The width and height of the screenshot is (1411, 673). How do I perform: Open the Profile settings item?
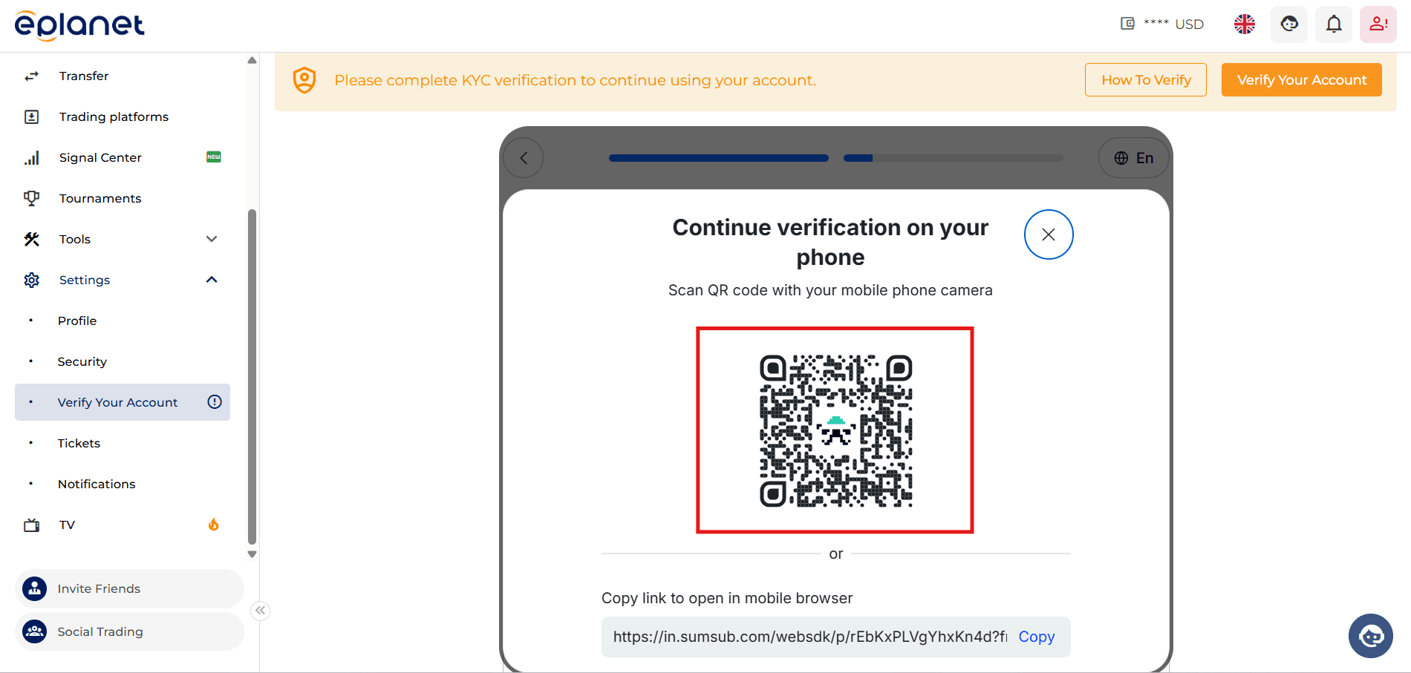click(x=76, y=321)
